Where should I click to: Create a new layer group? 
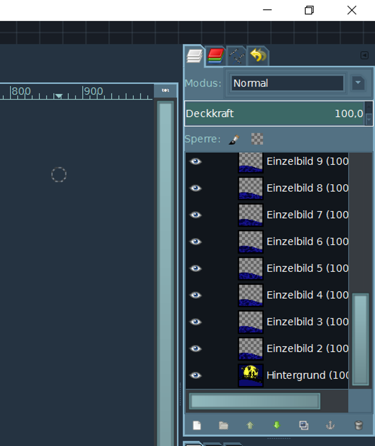click(x=223, y=426)
